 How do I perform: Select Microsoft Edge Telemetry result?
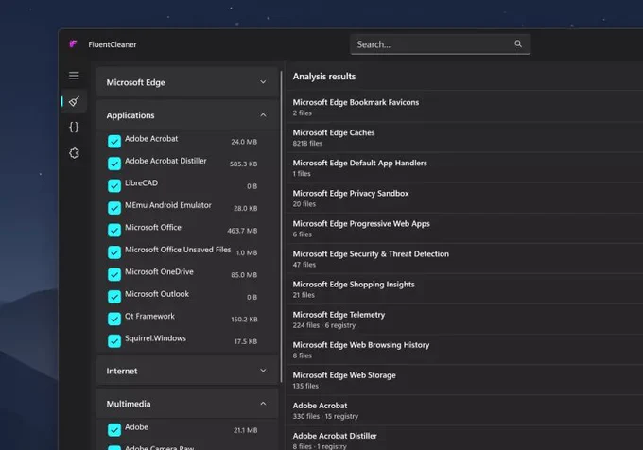tap(465, 320)
